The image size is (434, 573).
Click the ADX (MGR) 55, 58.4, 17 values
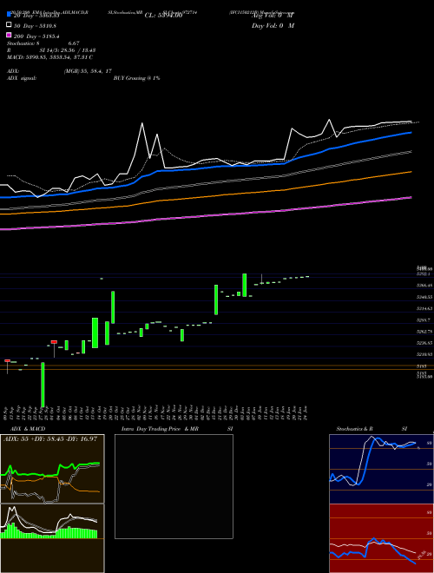point(88,71)
